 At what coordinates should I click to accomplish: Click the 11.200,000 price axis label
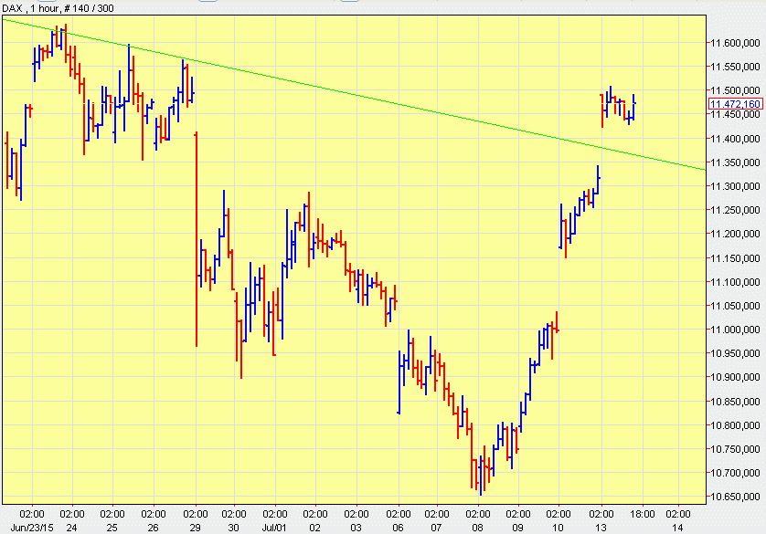pos(735,235)
